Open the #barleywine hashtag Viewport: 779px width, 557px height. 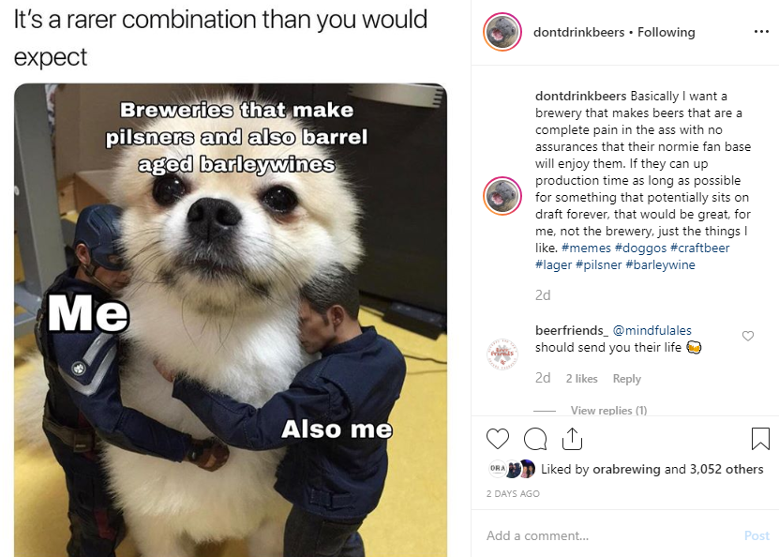click(x=660, y=264)
